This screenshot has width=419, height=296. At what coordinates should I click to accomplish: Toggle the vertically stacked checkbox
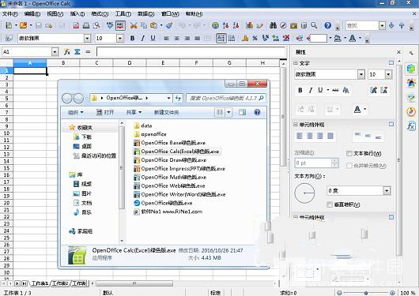coord(330,204)
